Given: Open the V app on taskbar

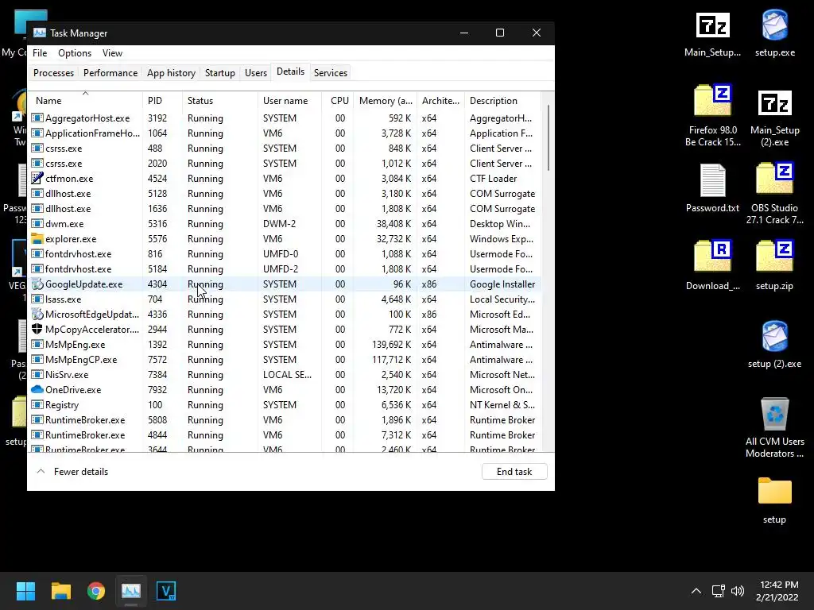Looking at the screenshot, I should tap(166, 591).
